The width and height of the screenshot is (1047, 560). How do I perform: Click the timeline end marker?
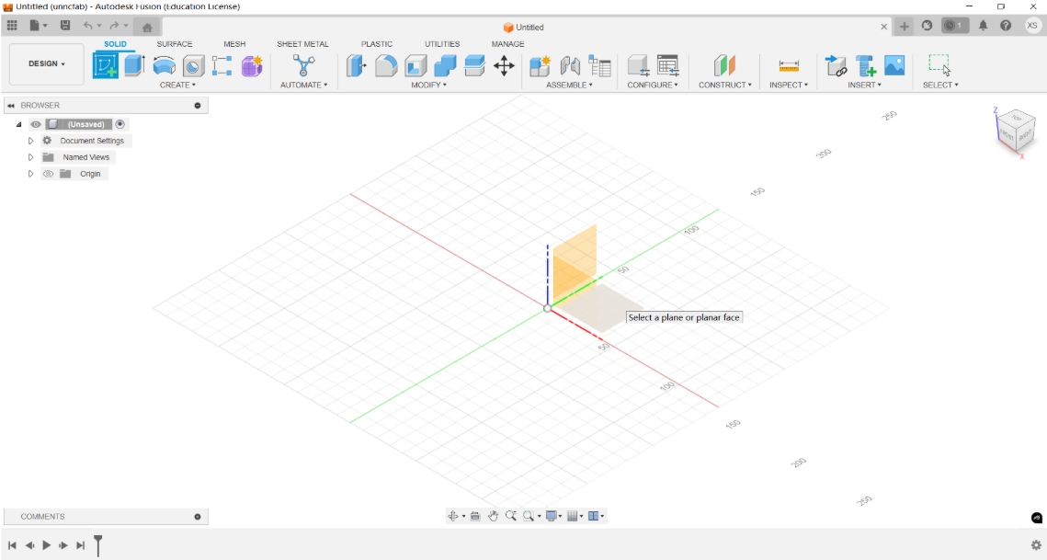(x=98, y=545)
